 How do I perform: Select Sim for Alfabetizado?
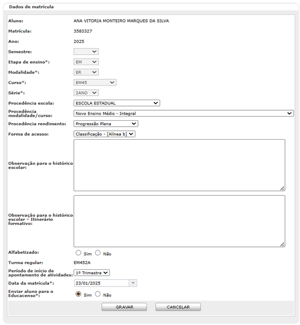pos(78,253)
